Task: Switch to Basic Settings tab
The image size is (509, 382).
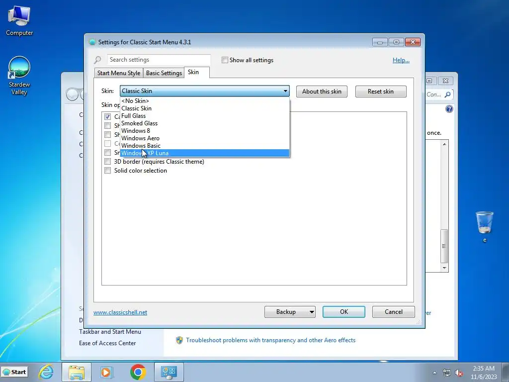Action: click(164, 73)
